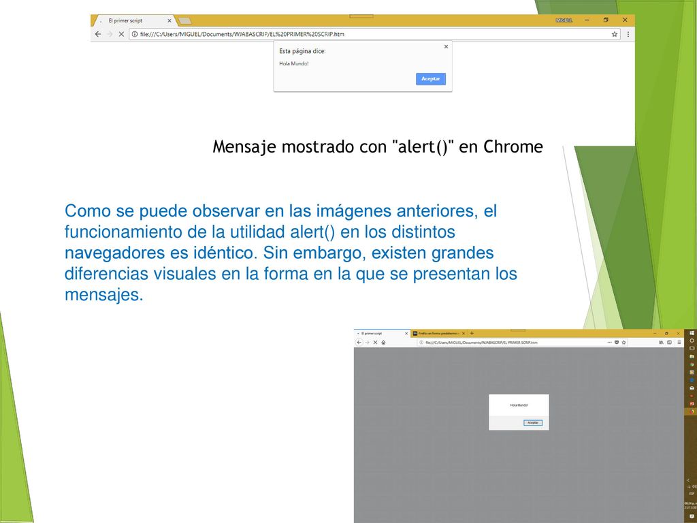Bookmark this page with Chrome's star icon
This screenshot has height=523, width=697.
point(615,34)
